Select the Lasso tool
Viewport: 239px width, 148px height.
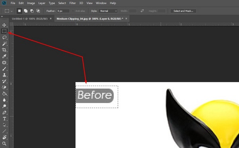coord(4,37)
